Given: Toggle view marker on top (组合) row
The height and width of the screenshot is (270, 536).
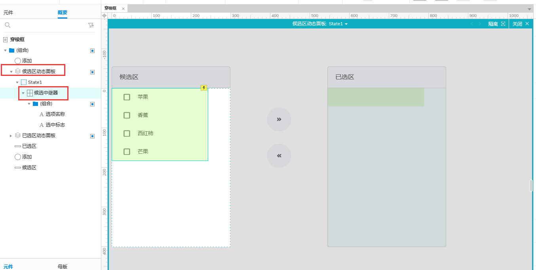Looking at the screenshot, I should click(92, 51).
